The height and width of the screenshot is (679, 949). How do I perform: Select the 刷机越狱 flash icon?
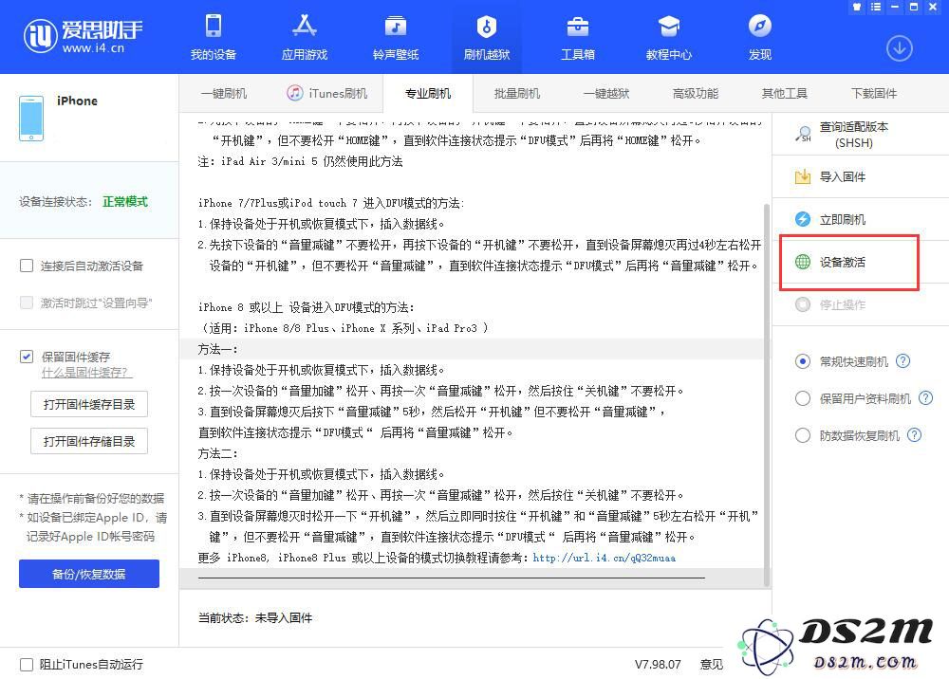pos(487,26)
